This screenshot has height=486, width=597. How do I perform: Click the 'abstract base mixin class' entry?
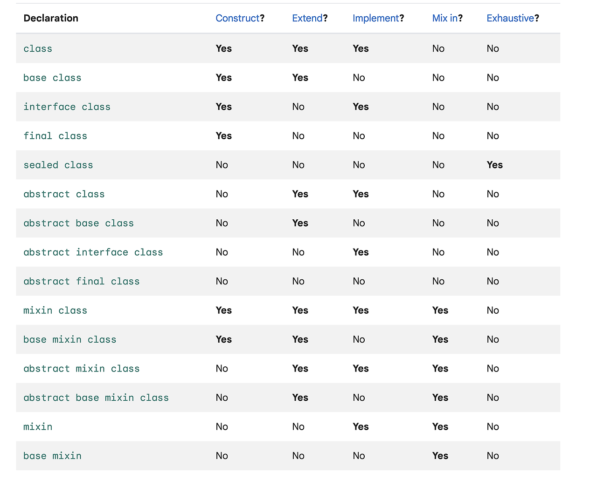pos(96,398)
